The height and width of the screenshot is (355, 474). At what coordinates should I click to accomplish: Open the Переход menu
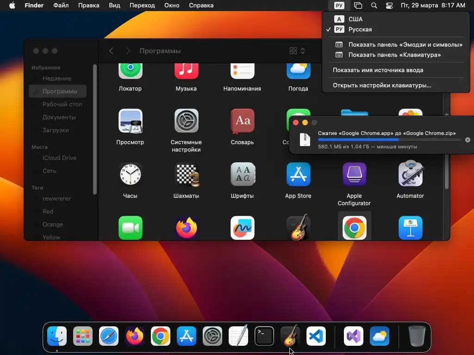coord(142,6)
